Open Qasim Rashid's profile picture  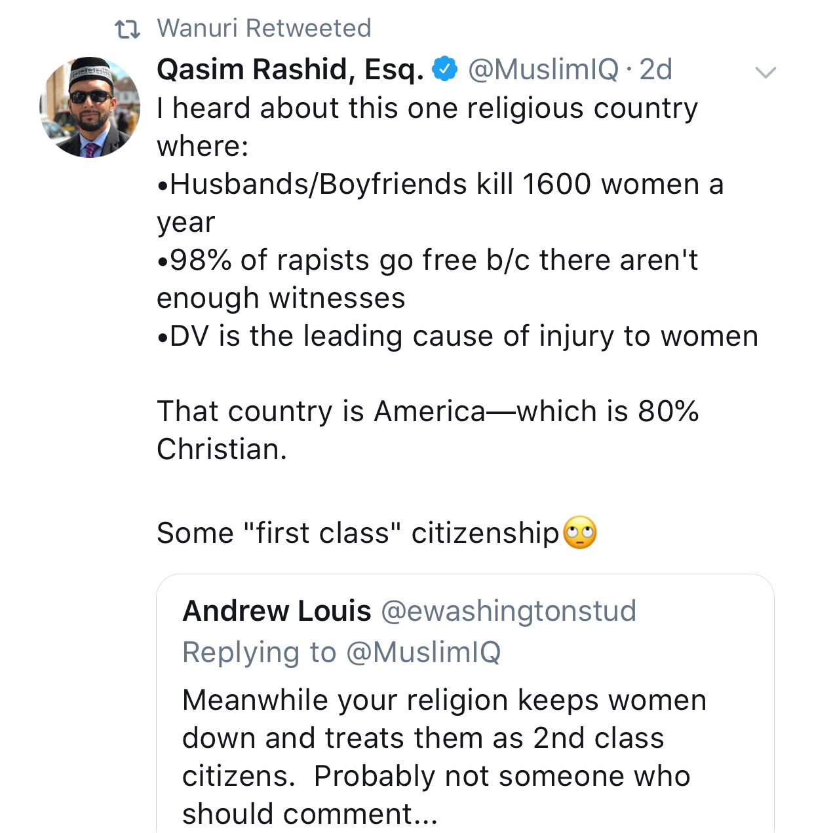point(90,107)
